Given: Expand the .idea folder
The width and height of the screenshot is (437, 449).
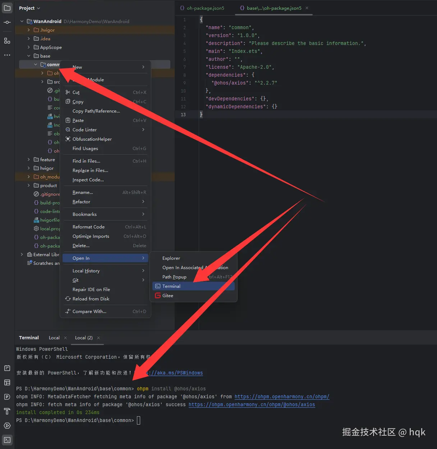Looking at the screenshot, I should (x=29, y=39).
